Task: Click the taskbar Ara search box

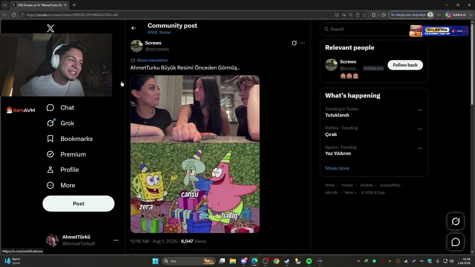Action: 189,261
